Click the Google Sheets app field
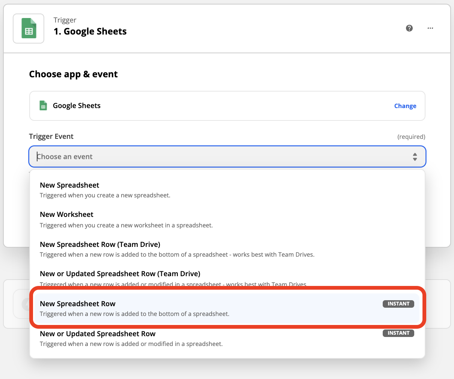Viewport: 454px width, 379px height. 227,106
